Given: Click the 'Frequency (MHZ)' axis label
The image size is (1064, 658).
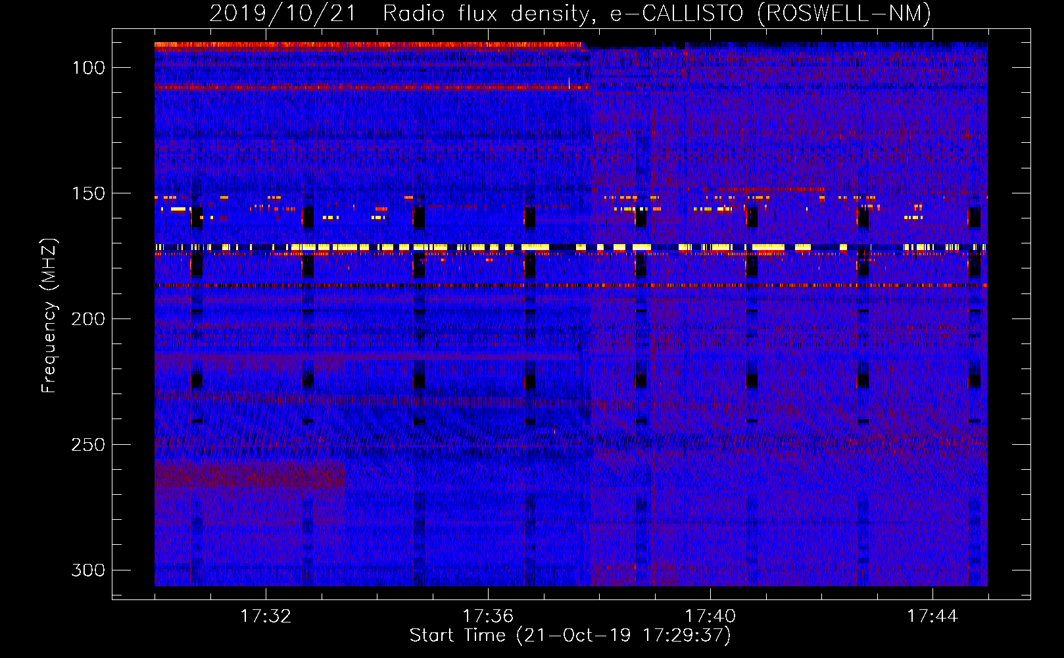Looking at the screenshot, I should pyautogui.click(x=49, y=316).
